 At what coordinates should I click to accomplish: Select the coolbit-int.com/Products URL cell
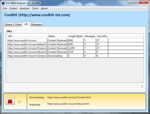click(x=27, y=48)
